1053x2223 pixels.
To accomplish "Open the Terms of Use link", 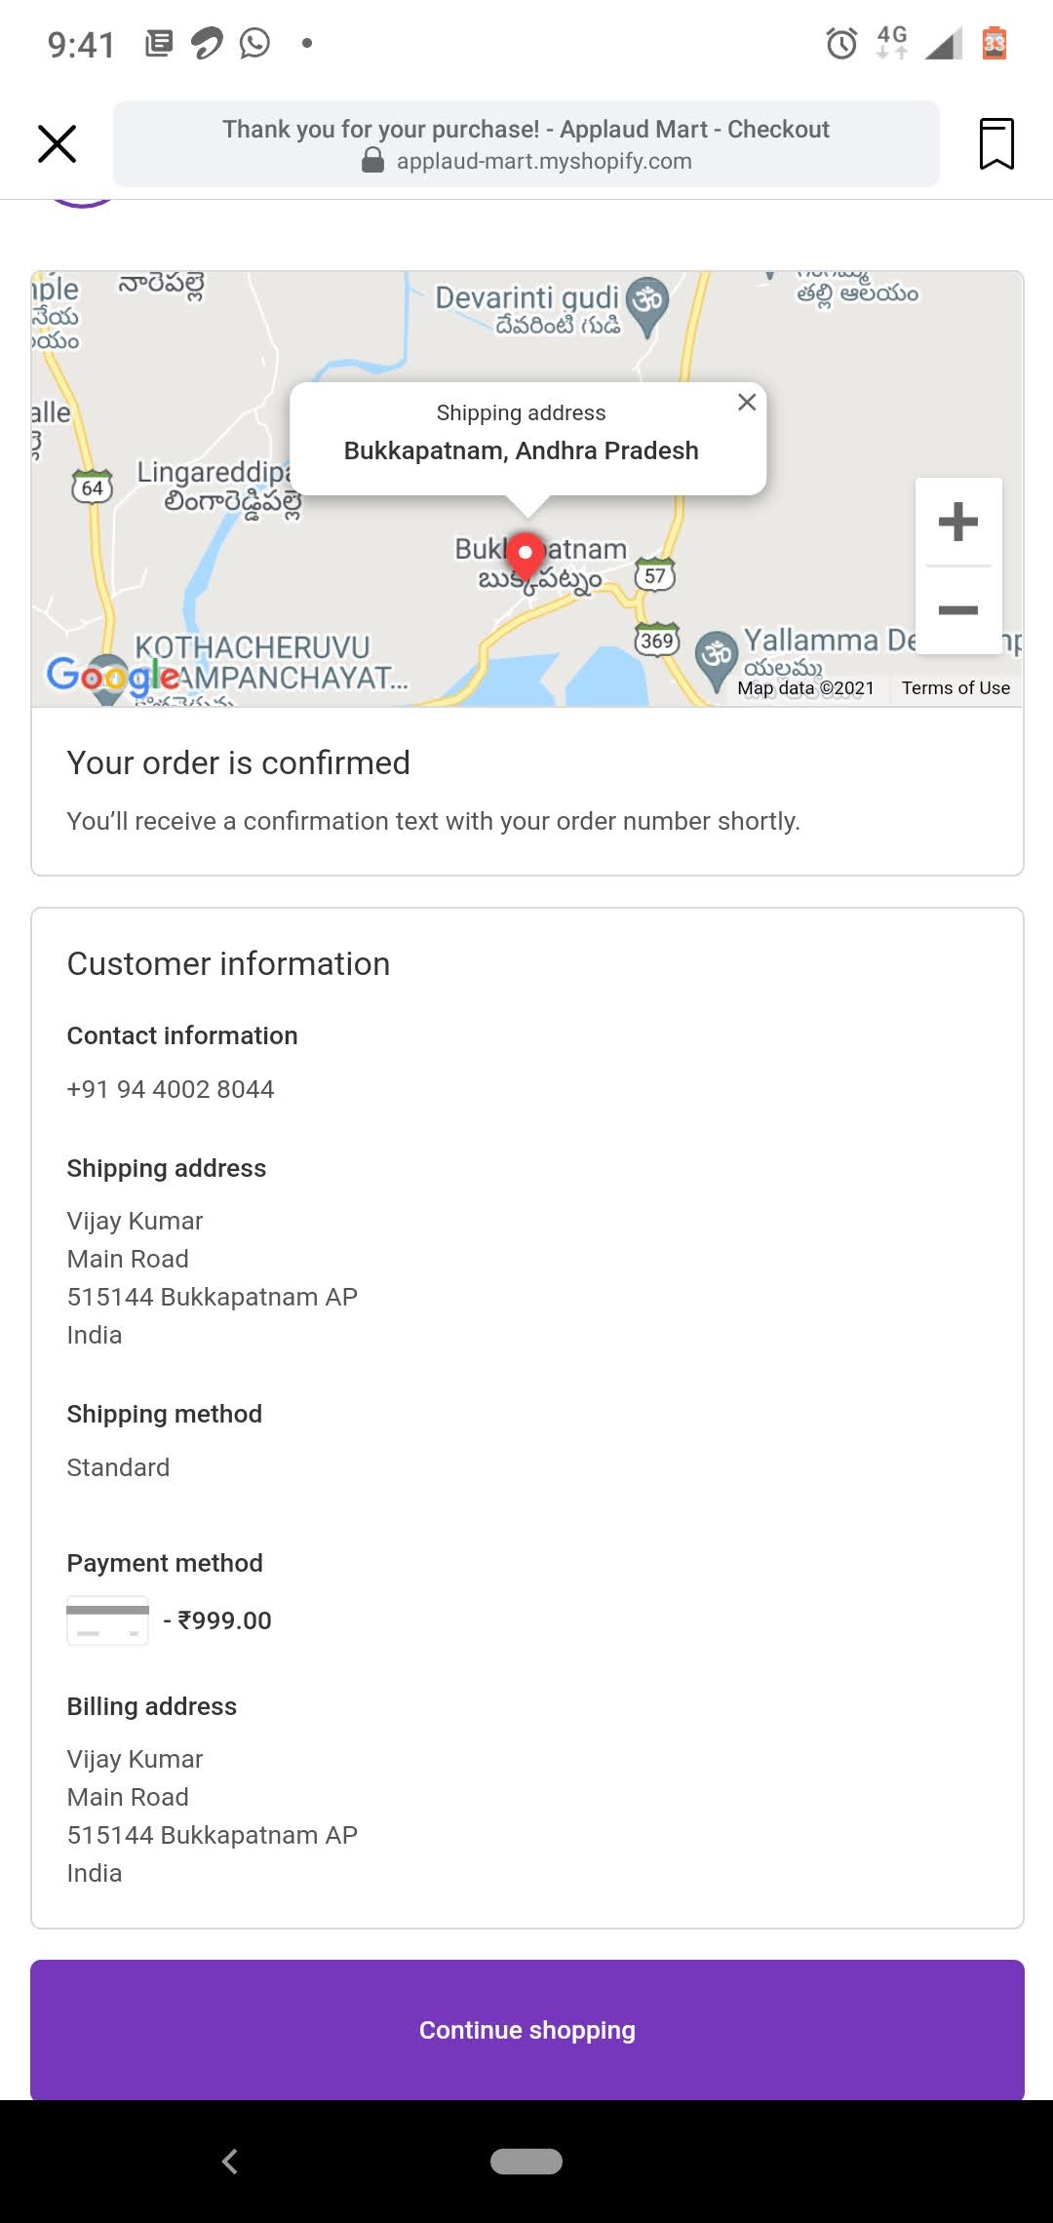I will click(x=955, y=688).
